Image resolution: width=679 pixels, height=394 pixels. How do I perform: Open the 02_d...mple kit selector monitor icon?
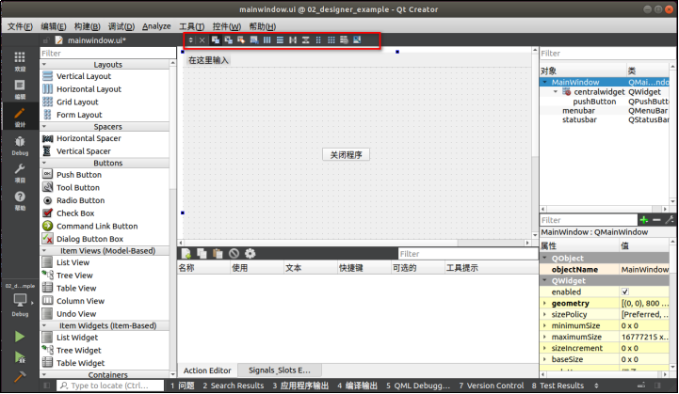[x=20, y=300]
